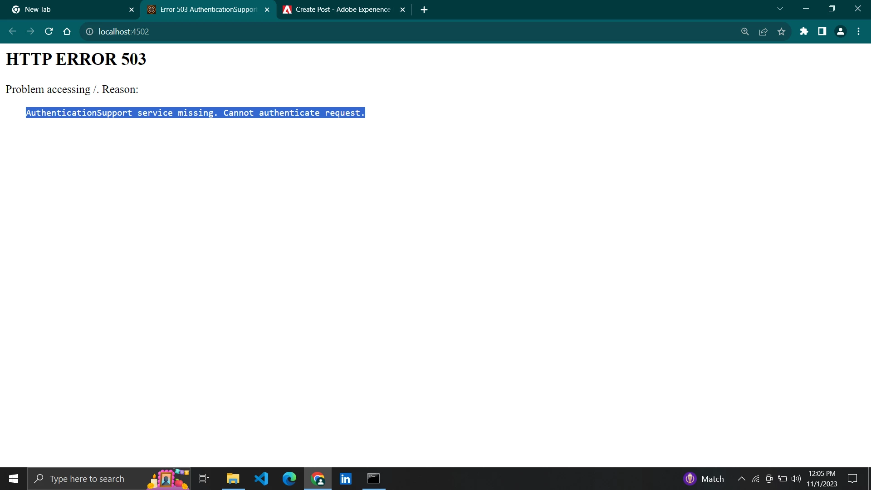The height and width of the screenshot is (490, 871).
Task: Bookmark this page with star icon
Action: (781, 31)
